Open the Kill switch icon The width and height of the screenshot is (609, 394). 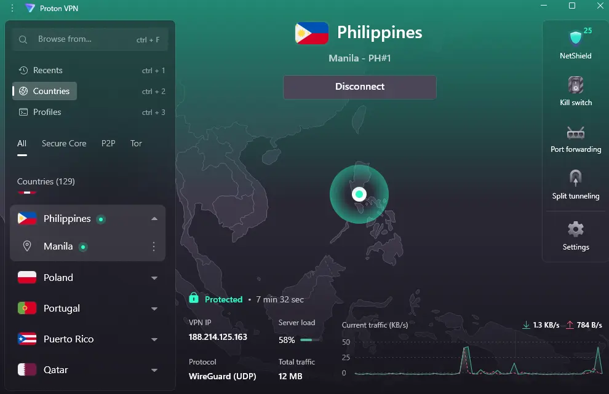pos(576,85)
